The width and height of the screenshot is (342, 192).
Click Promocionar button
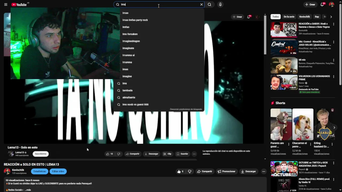(x=226, y=171)
